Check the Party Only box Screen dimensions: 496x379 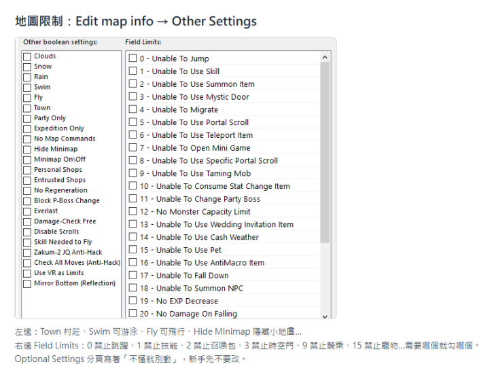click(27, 119)
